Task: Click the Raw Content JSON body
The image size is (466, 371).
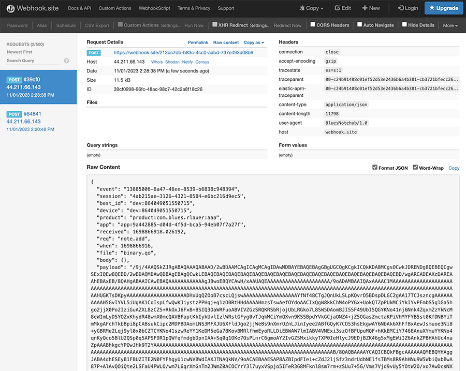Action: (x=273, y=273)
